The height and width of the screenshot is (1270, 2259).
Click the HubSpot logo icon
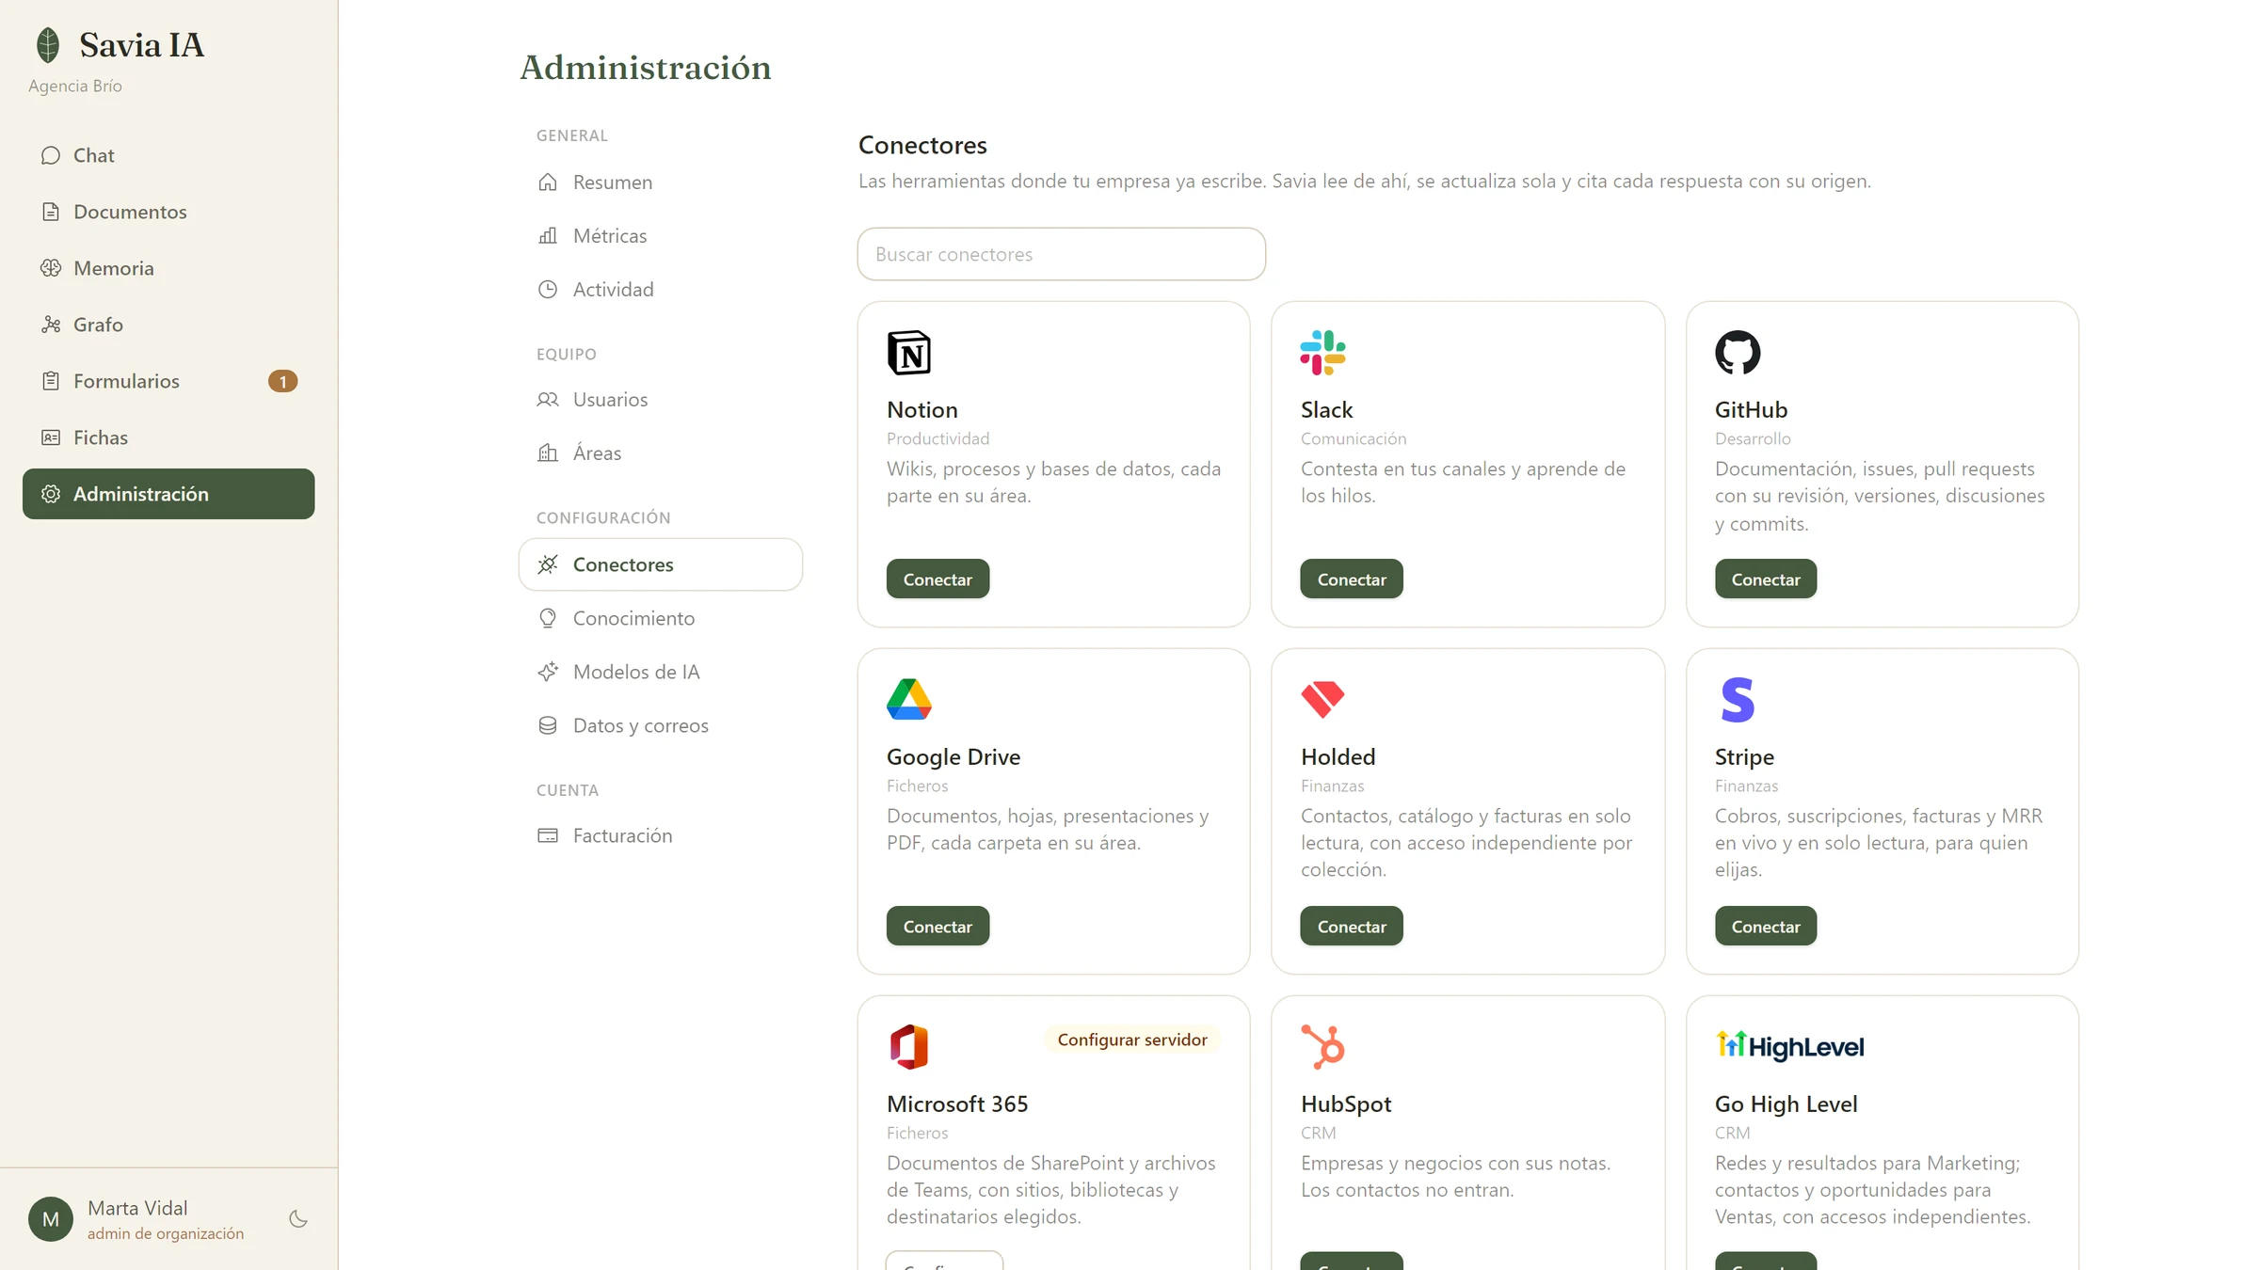[x=1322, y=1047]
